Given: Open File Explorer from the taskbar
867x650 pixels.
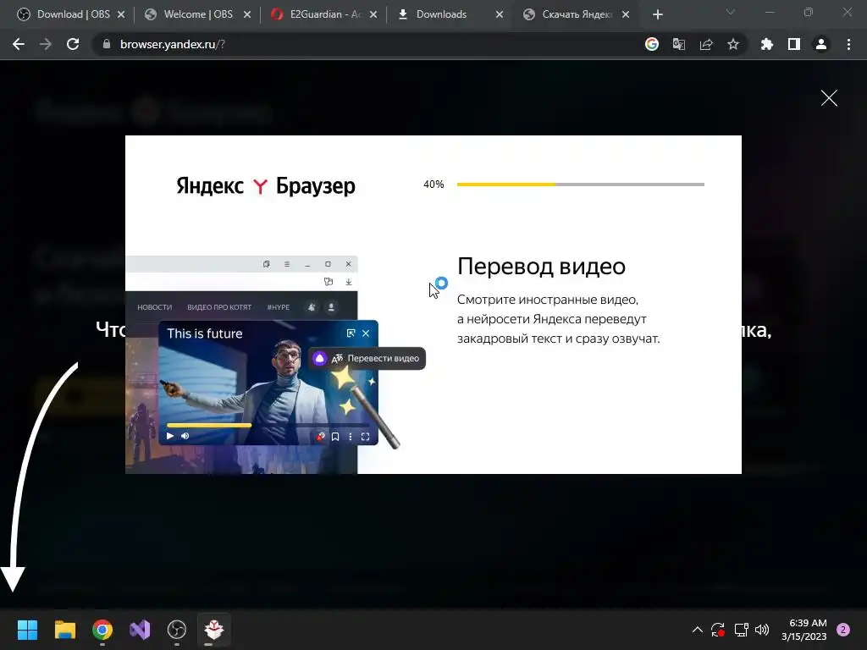Looking at the screenshot, I should (x=64, y=629).
